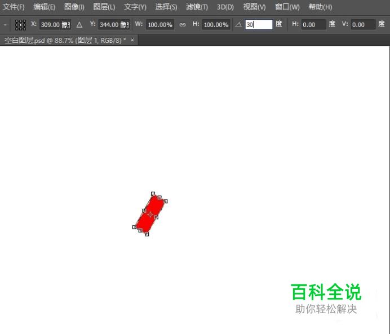Open the 文件(F) menu
Screen dimensions: 390x334
tap(14, 7)
